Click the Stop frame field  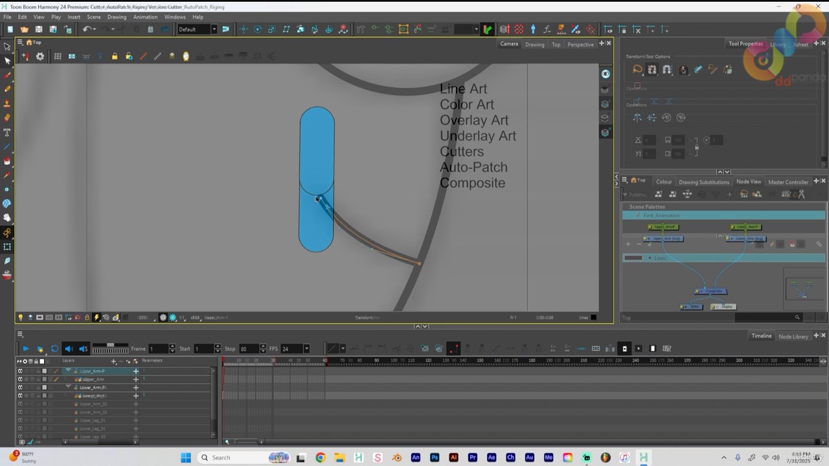249,349
